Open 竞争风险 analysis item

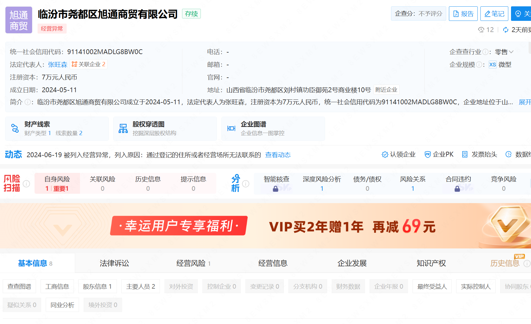(504, 183)
